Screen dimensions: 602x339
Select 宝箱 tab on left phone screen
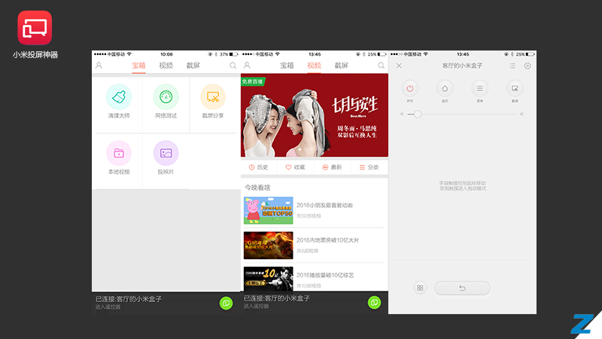coord(138,66)
